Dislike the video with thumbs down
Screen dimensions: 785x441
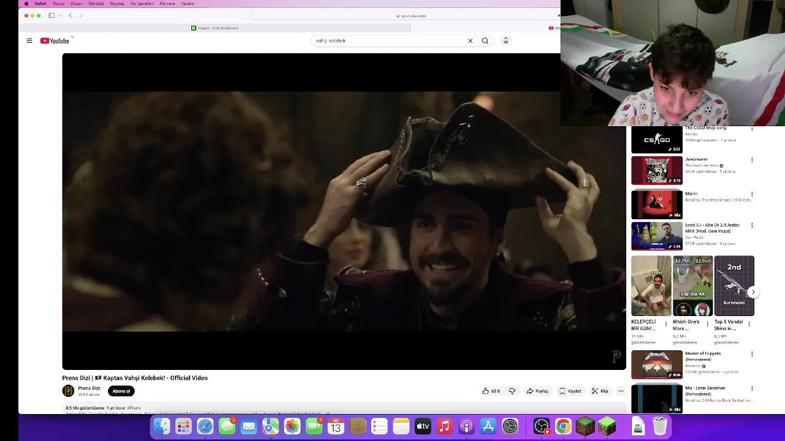coord(512,391)
